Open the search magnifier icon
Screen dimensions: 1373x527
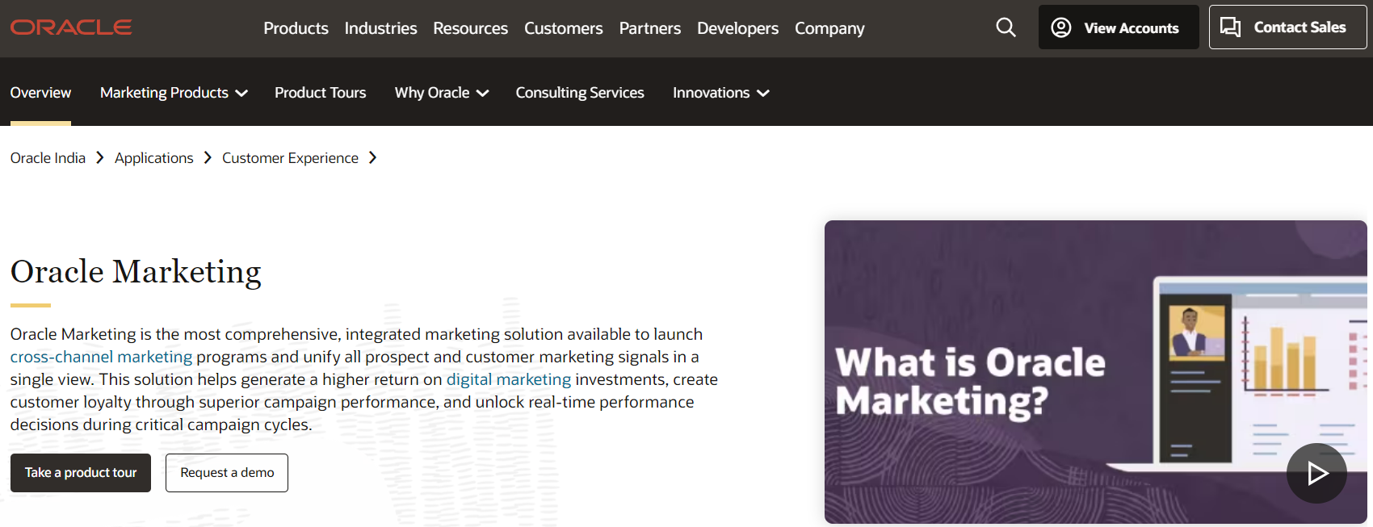1006,27
